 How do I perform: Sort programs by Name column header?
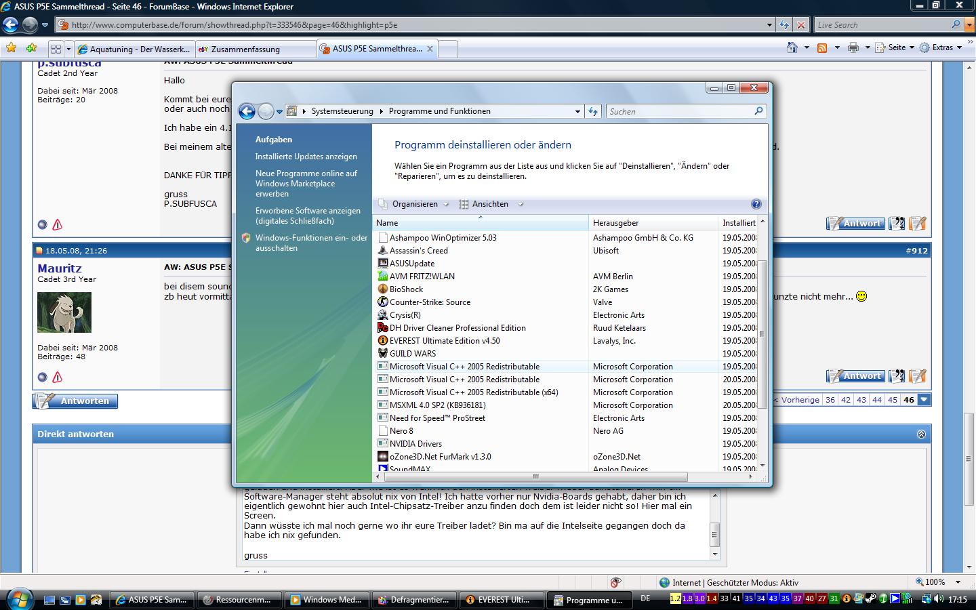480,223
